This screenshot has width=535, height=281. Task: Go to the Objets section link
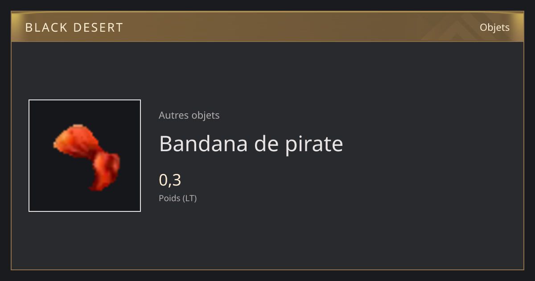coord(494,27)
